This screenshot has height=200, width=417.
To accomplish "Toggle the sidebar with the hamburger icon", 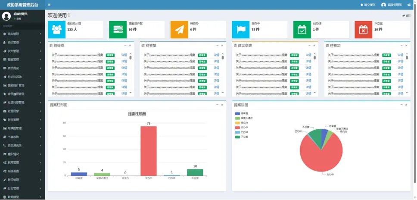I will (x=49, y=5).
